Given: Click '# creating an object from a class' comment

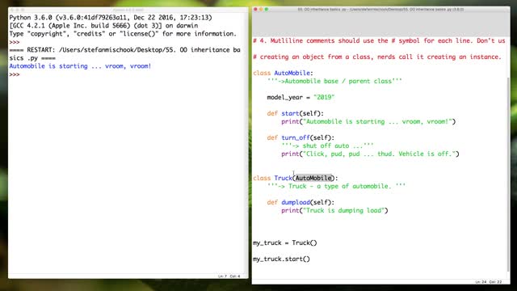Looking at the screenshot, I should 377,57.
